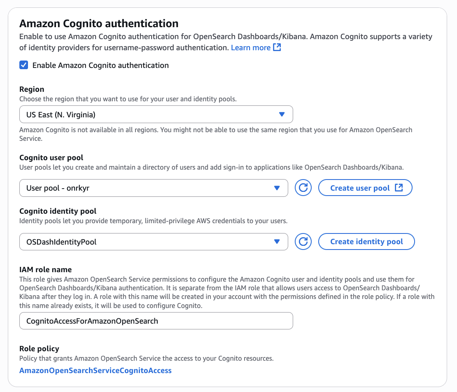
Task: Click the external link icon inside Create user pool
Action: [398, 187]
